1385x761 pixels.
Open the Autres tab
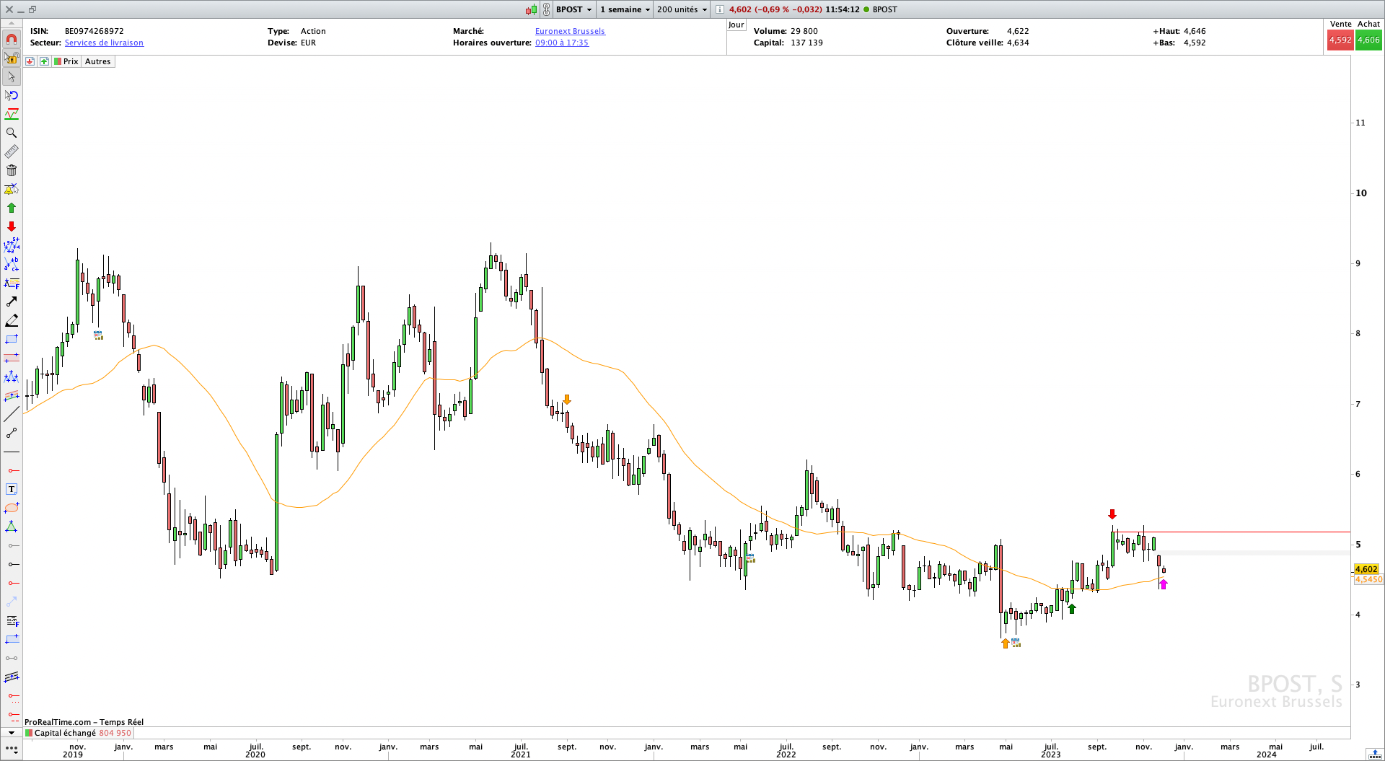coord(98,61)
